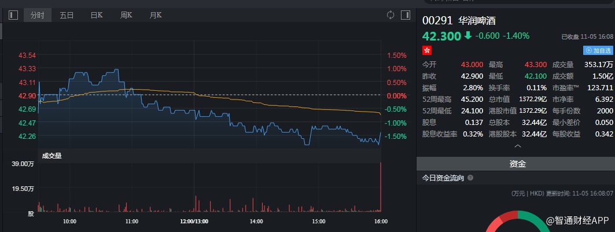The width and height of the screenshot is (615, 232).
Task: Click the 成交量 volume panel label
Action: click(51, 155)
